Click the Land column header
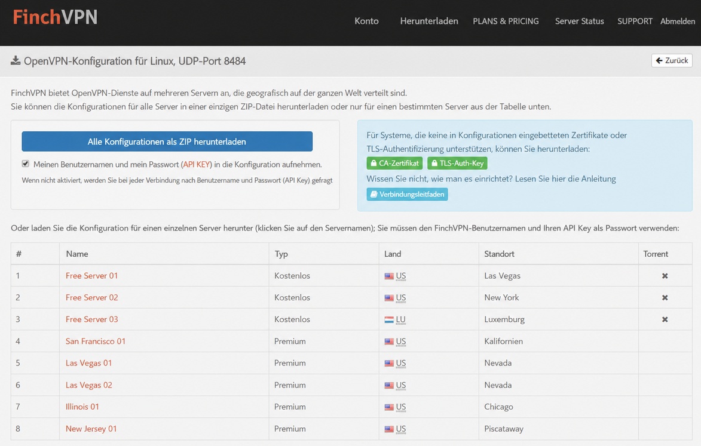Image resolution: width=701 pixels, height=446 pixels. (x=393, y=254)
